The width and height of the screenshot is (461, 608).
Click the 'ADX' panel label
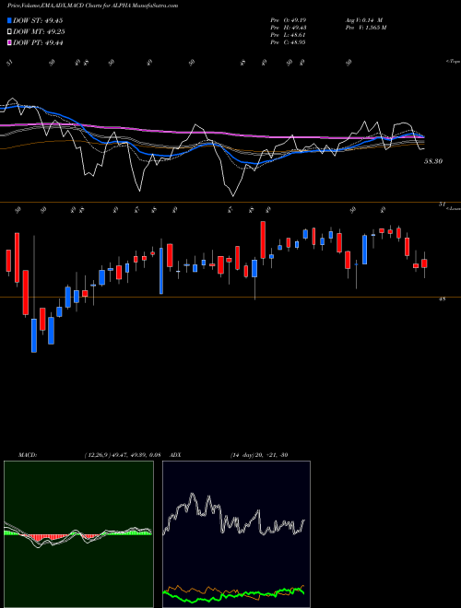coord(175,455)
